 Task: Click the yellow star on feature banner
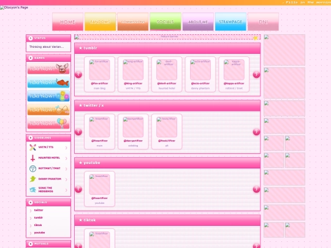point(256,38)
